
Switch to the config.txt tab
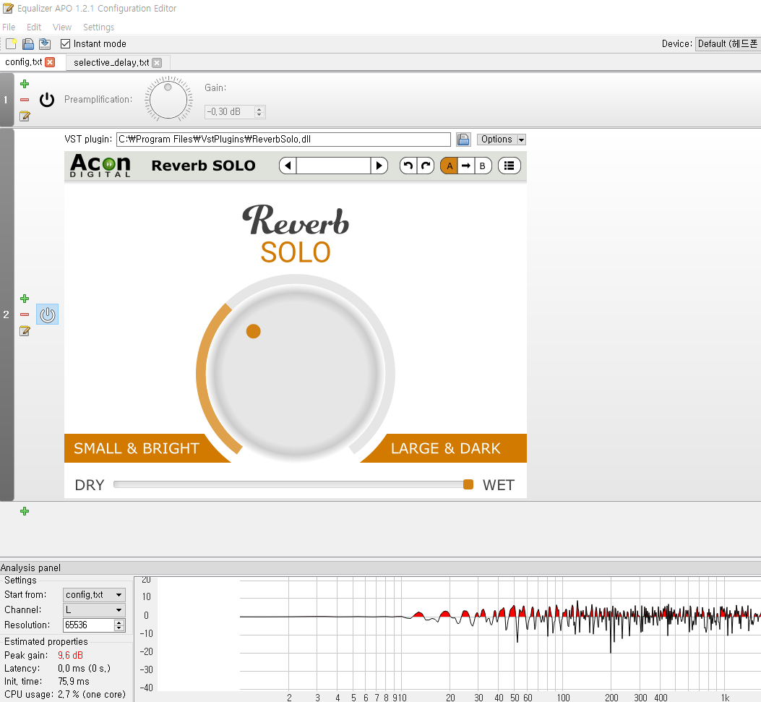click(x=24, y=62)
